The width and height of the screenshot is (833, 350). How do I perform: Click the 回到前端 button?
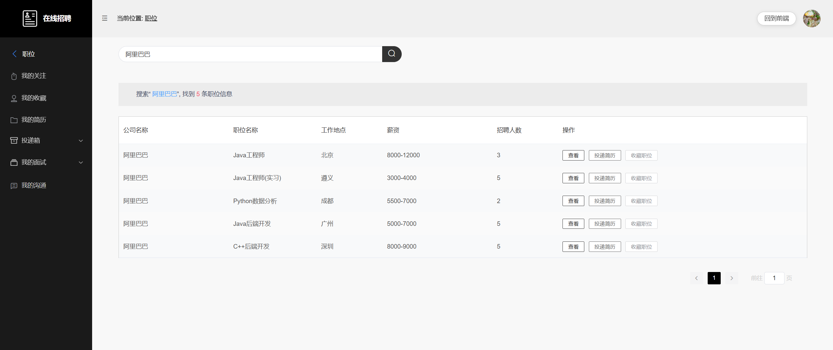tap(776, 19)
